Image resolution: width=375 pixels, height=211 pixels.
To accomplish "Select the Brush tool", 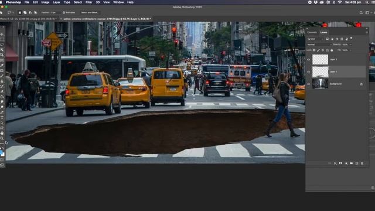I will pos(2,76).
